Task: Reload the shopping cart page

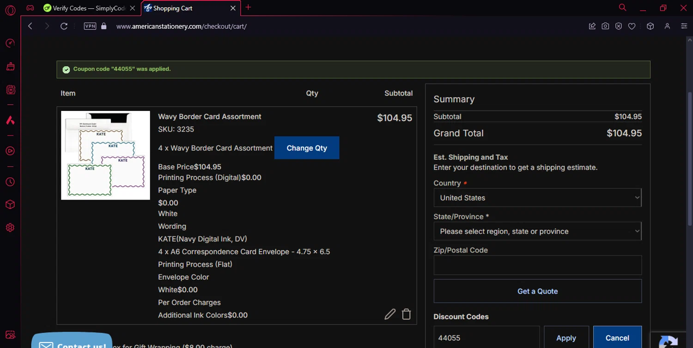Action: [64, 26]
